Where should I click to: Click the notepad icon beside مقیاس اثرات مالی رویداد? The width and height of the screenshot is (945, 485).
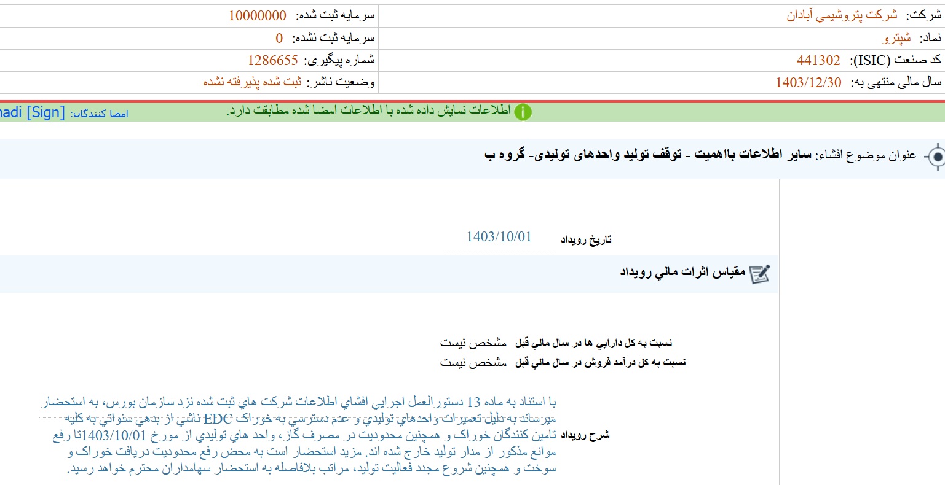click(759, 274)
